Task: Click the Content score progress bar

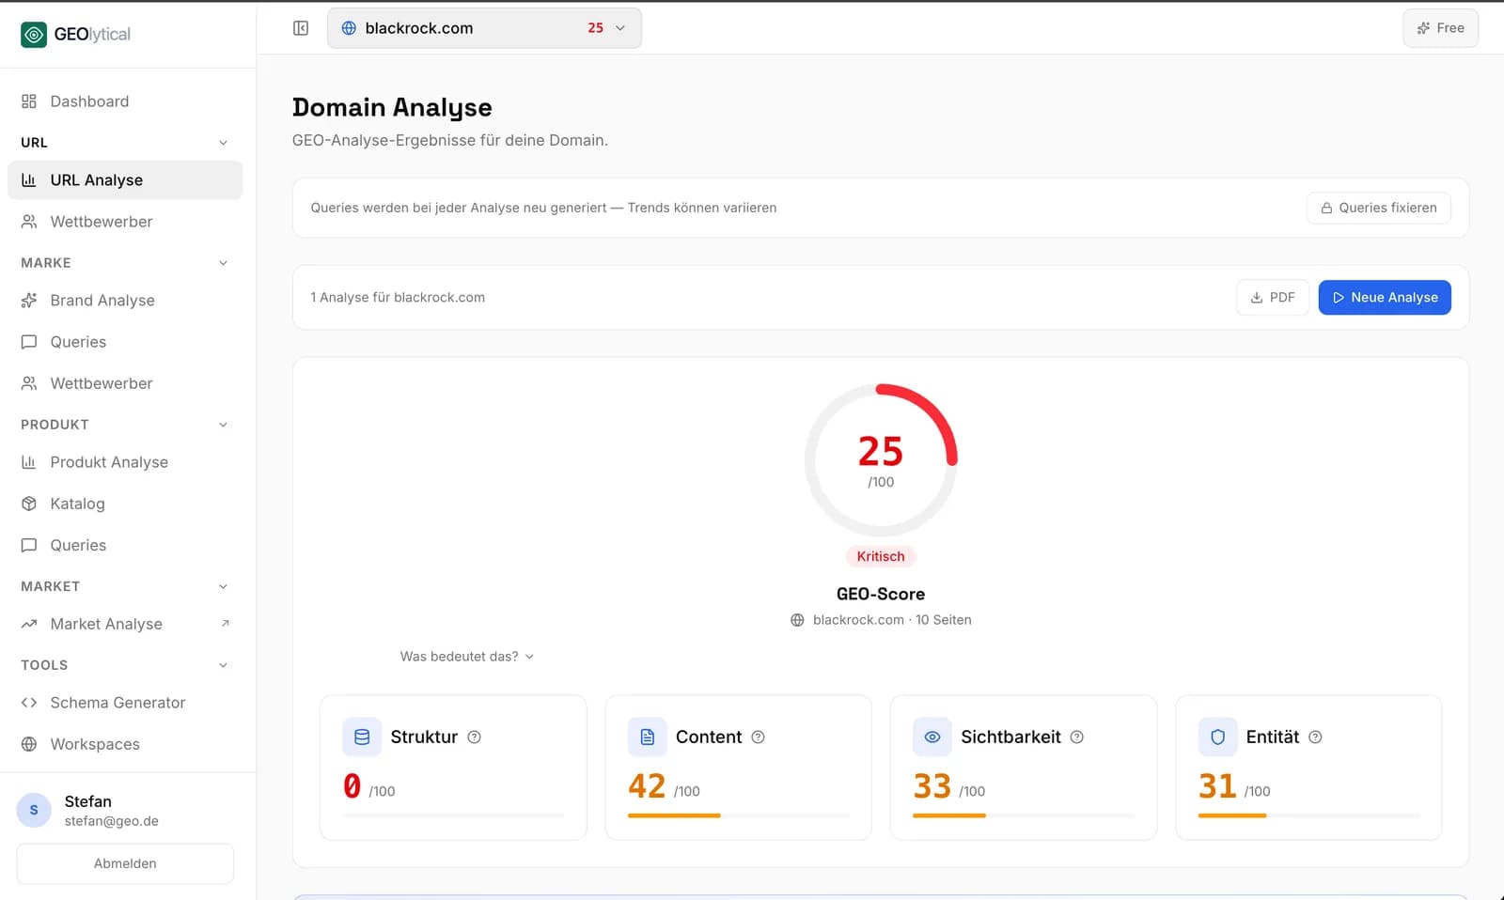Action: coord(738,815)
